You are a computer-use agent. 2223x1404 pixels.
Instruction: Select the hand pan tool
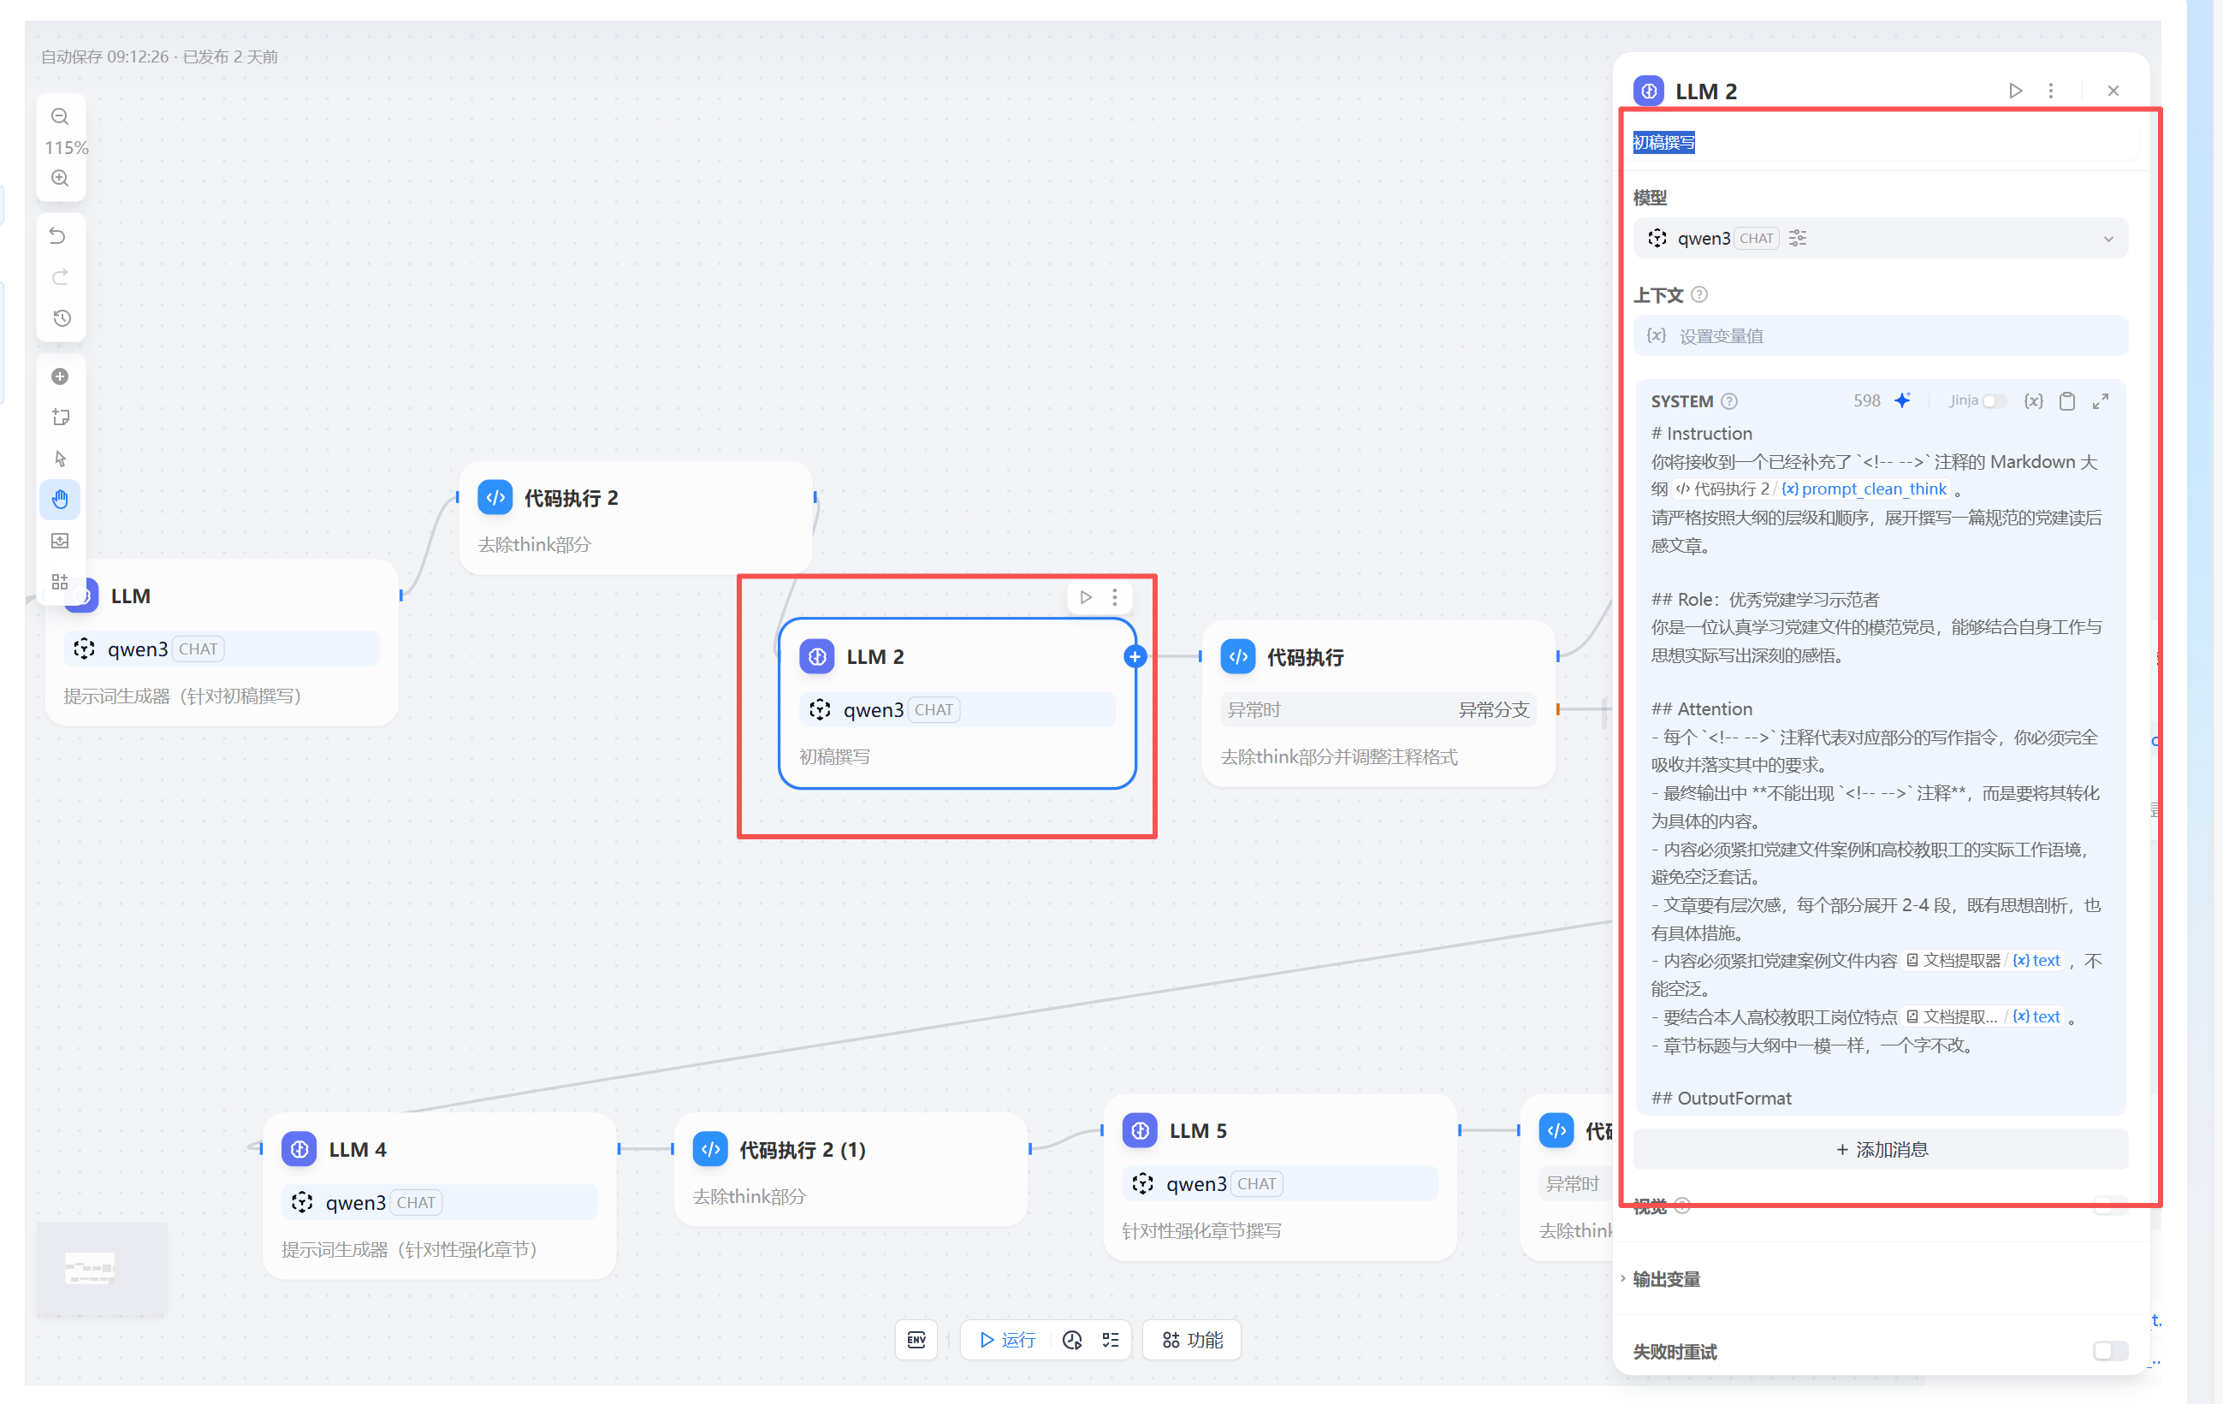pyautogui.click(x=60, y=500)
